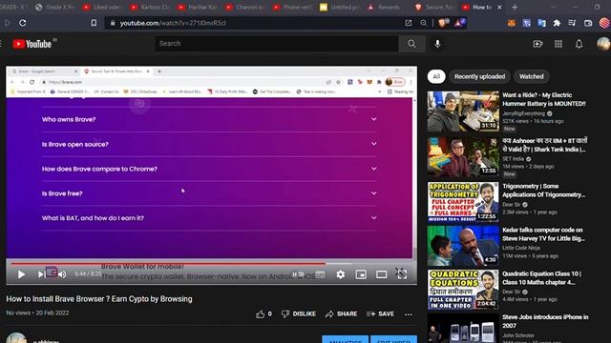Open extensions puzzle piece icon
This screenshot has width=611, height=343.
pyautogui.click(x=557, y=23)
